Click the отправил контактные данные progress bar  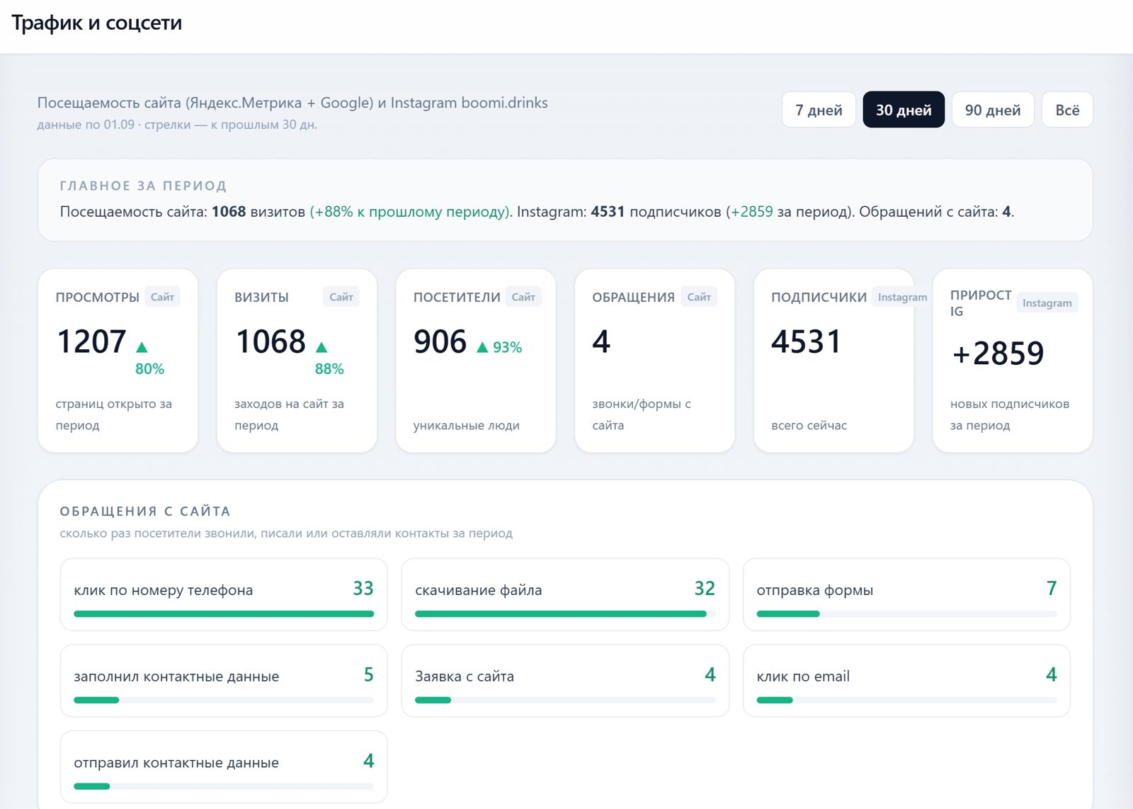point(224,786)
